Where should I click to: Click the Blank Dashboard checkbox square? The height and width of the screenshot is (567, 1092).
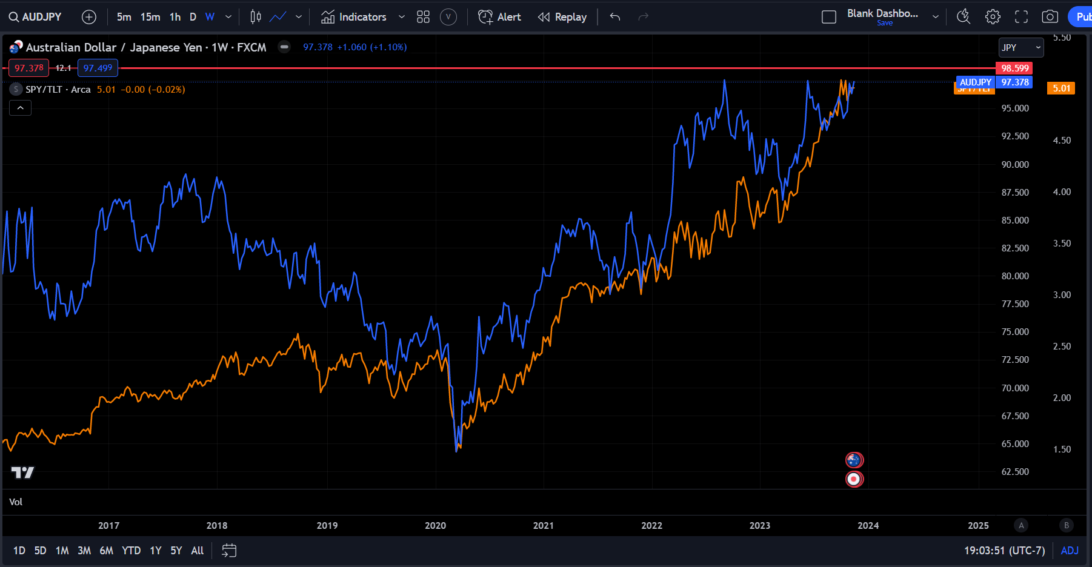click(829, 16)
